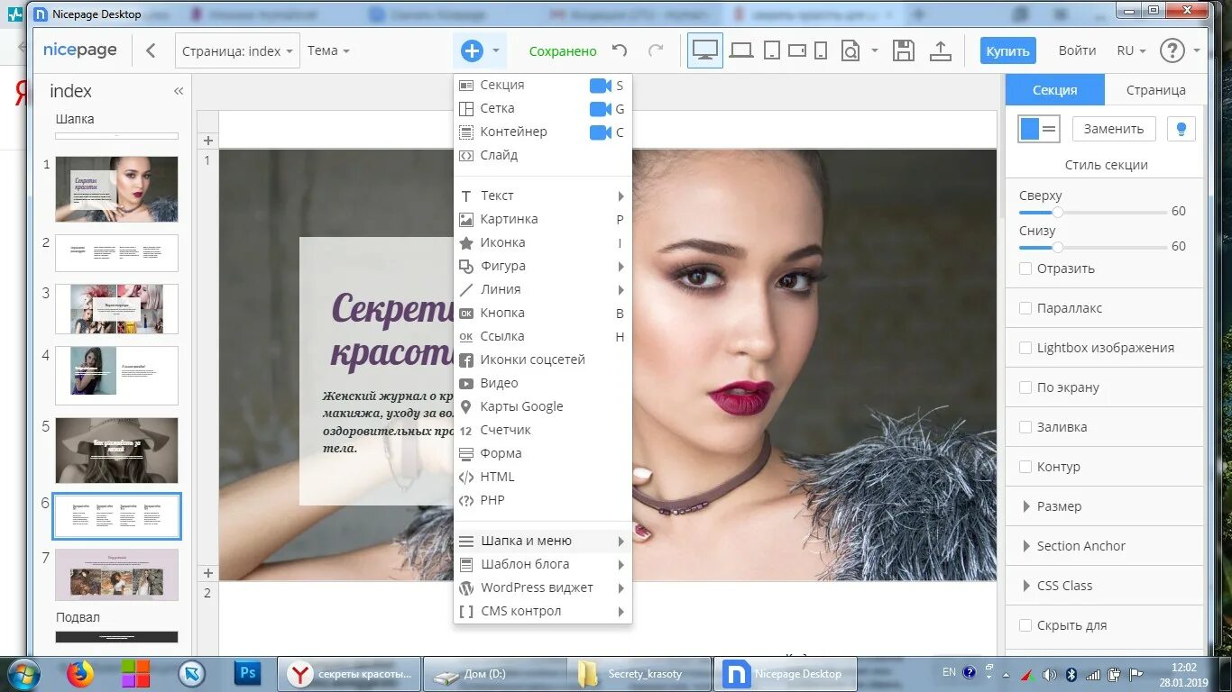Screen dimensions: 1232x692
Task: Choose Иконки соцсетей from the add menu
Action: 543,360
